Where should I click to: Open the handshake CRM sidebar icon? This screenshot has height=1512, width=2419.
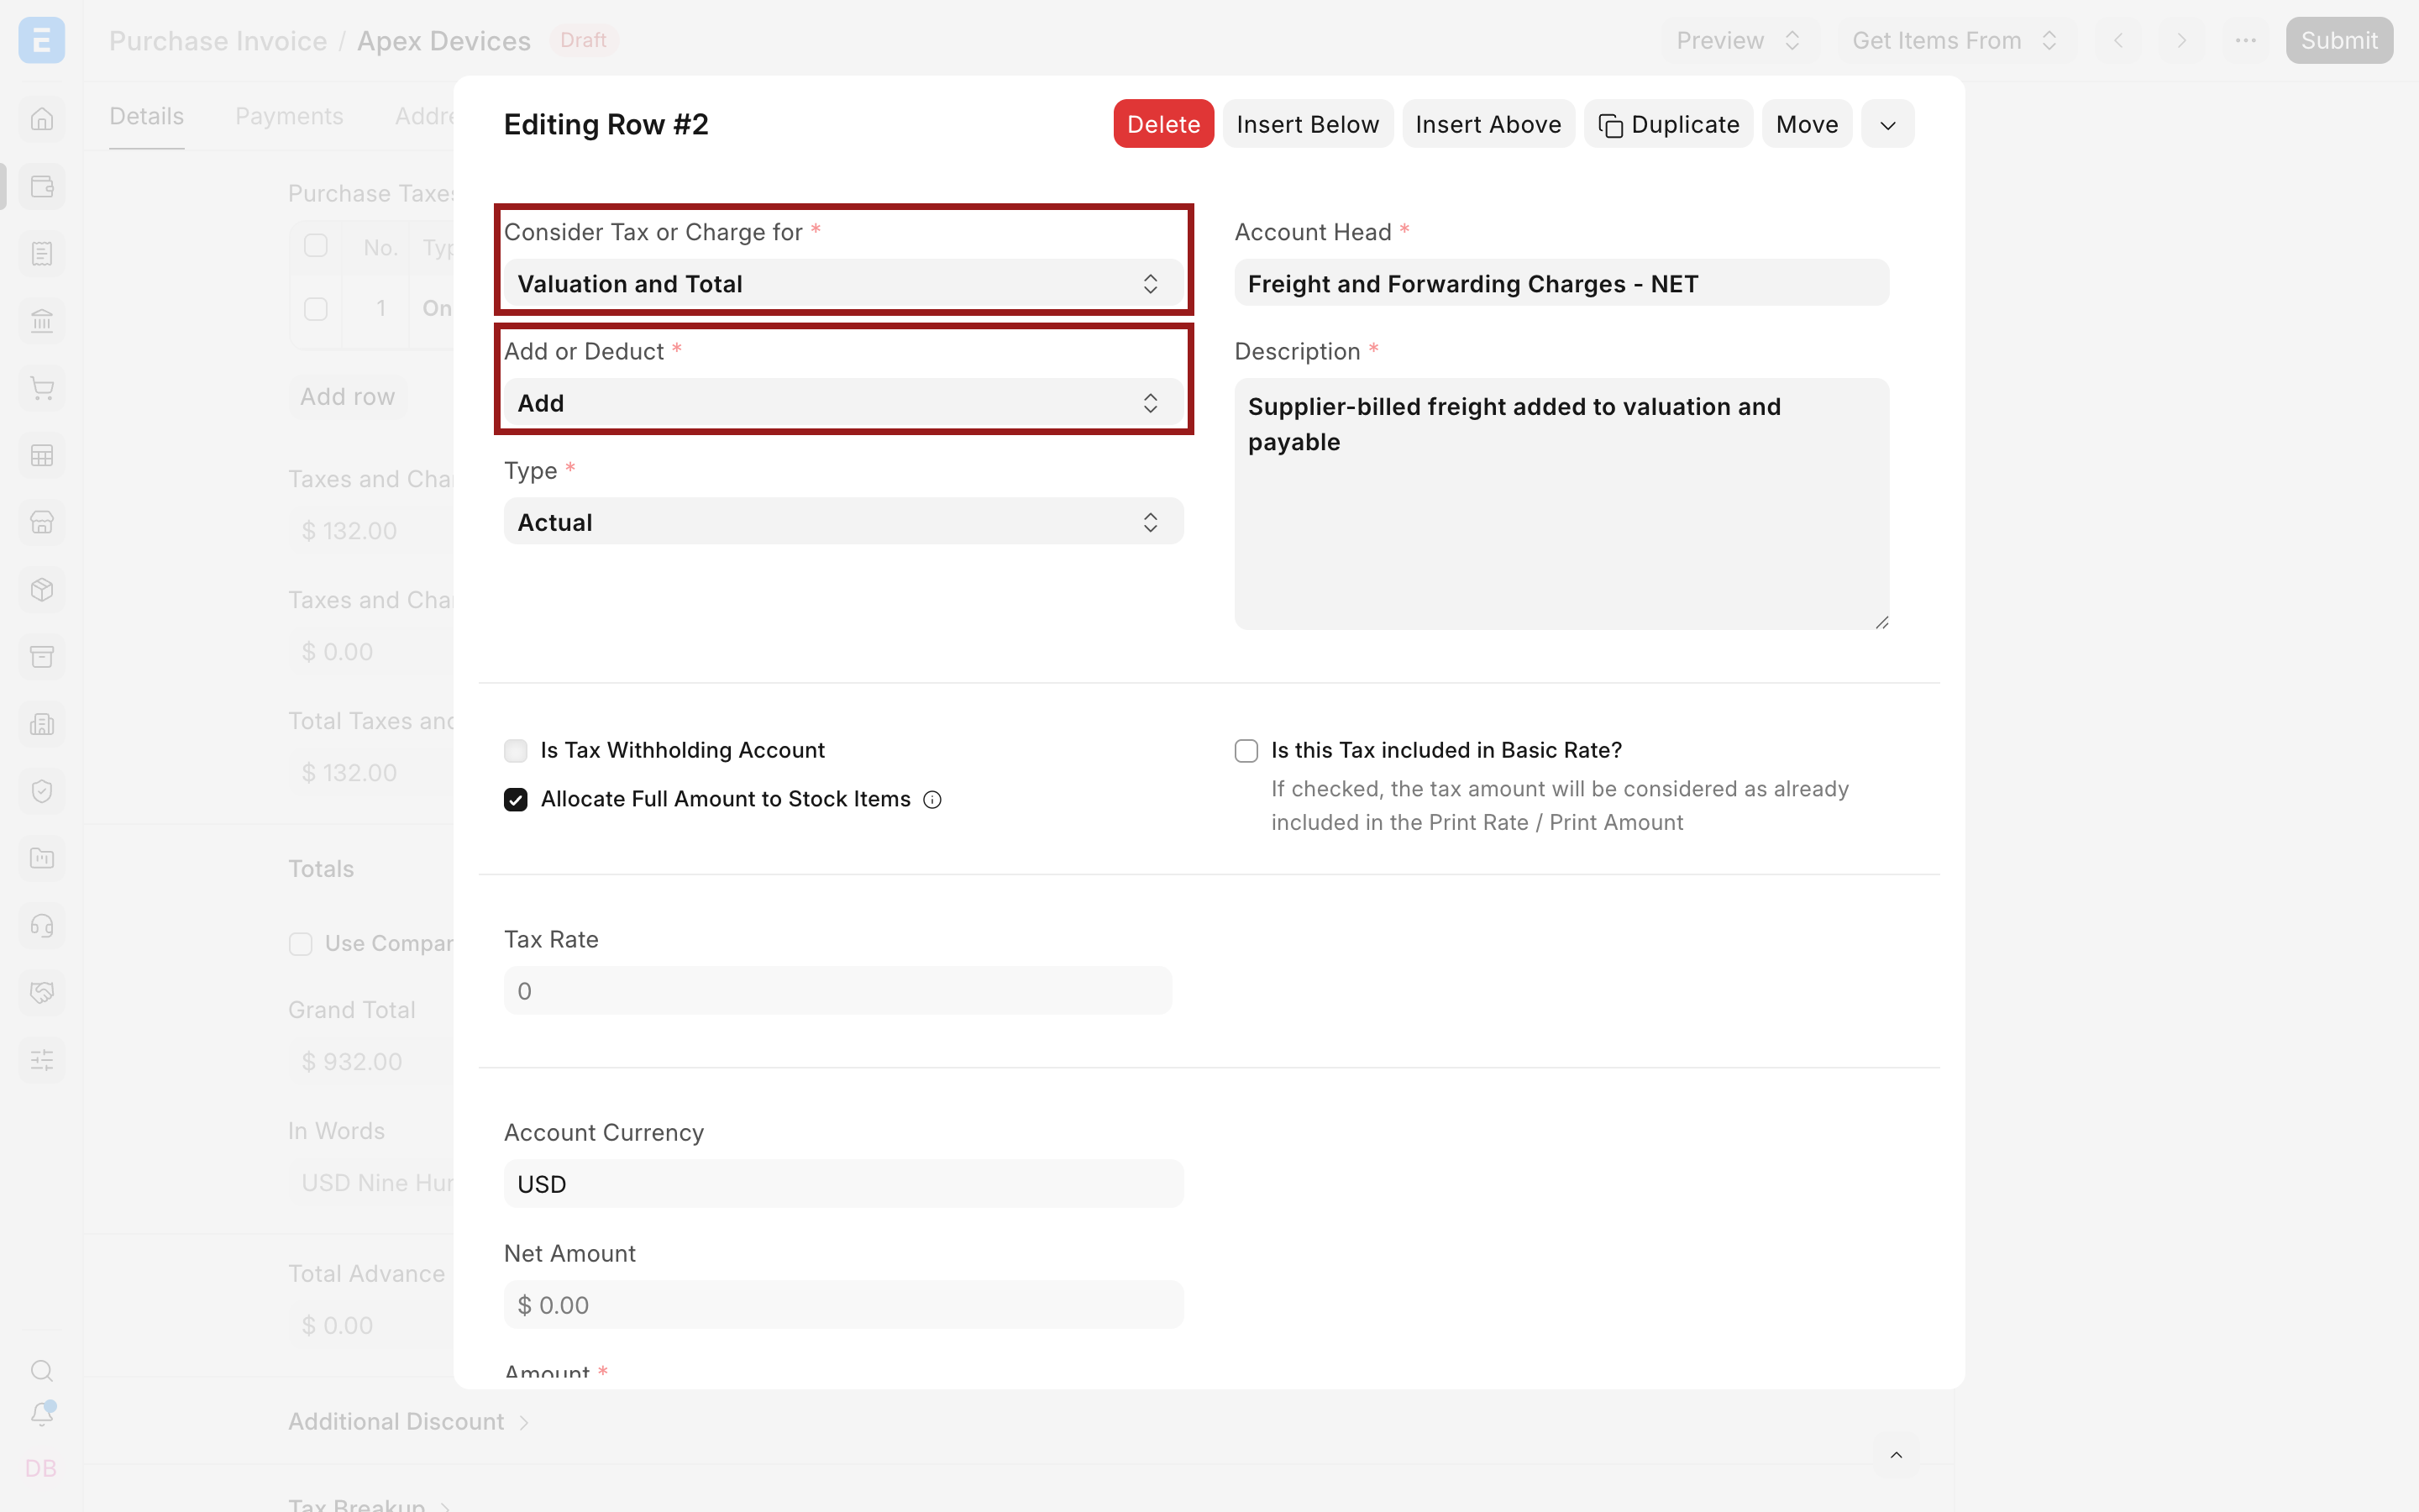[x=41, y=993]
